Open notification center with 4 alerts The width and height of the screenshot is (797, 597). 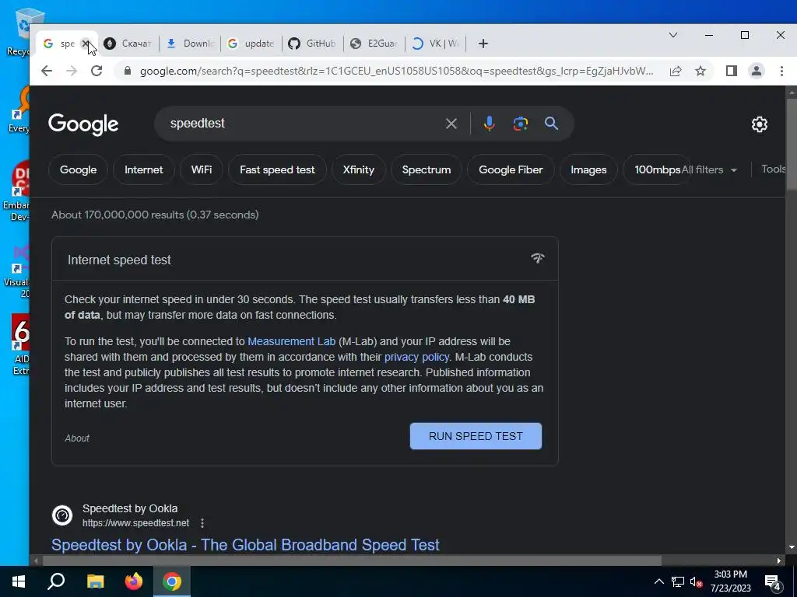(x=773, y=581)
